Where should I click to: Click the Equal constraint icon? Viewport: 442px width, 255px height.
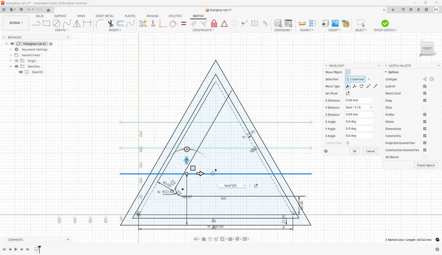click(184, 24)
